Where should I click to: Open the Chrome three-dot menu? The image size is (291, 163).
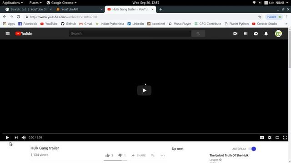coord(287,17)
